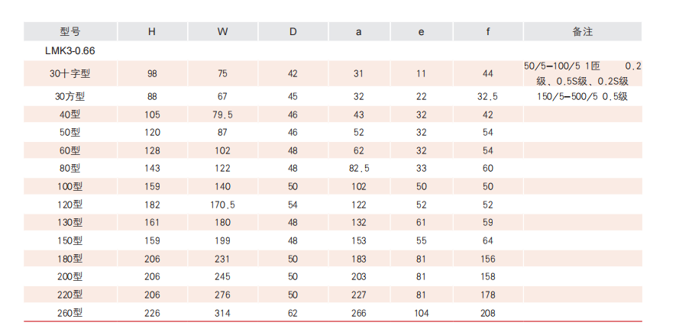
Task: Click the 40型 row label
Action: [x=70, y=114]
